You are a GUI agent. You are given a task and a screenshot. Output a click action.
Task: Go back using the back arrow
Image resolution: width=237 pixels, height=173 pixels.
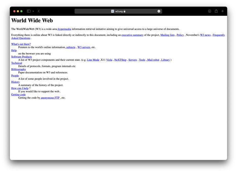coord(39,11)
